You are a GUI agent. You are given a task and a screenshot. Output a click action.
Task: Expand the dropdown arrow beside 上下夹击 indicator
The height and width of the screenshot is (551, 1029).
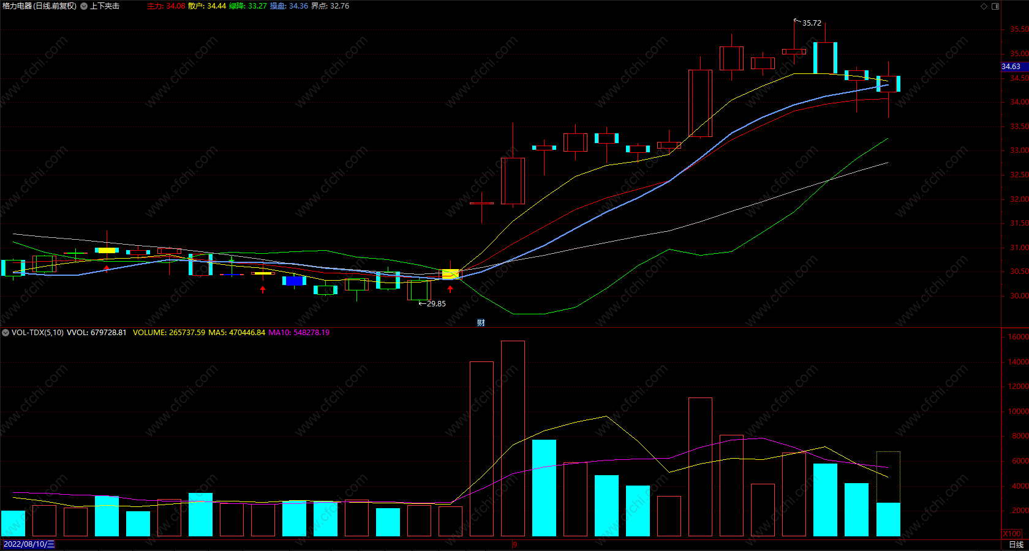point(84,6)
